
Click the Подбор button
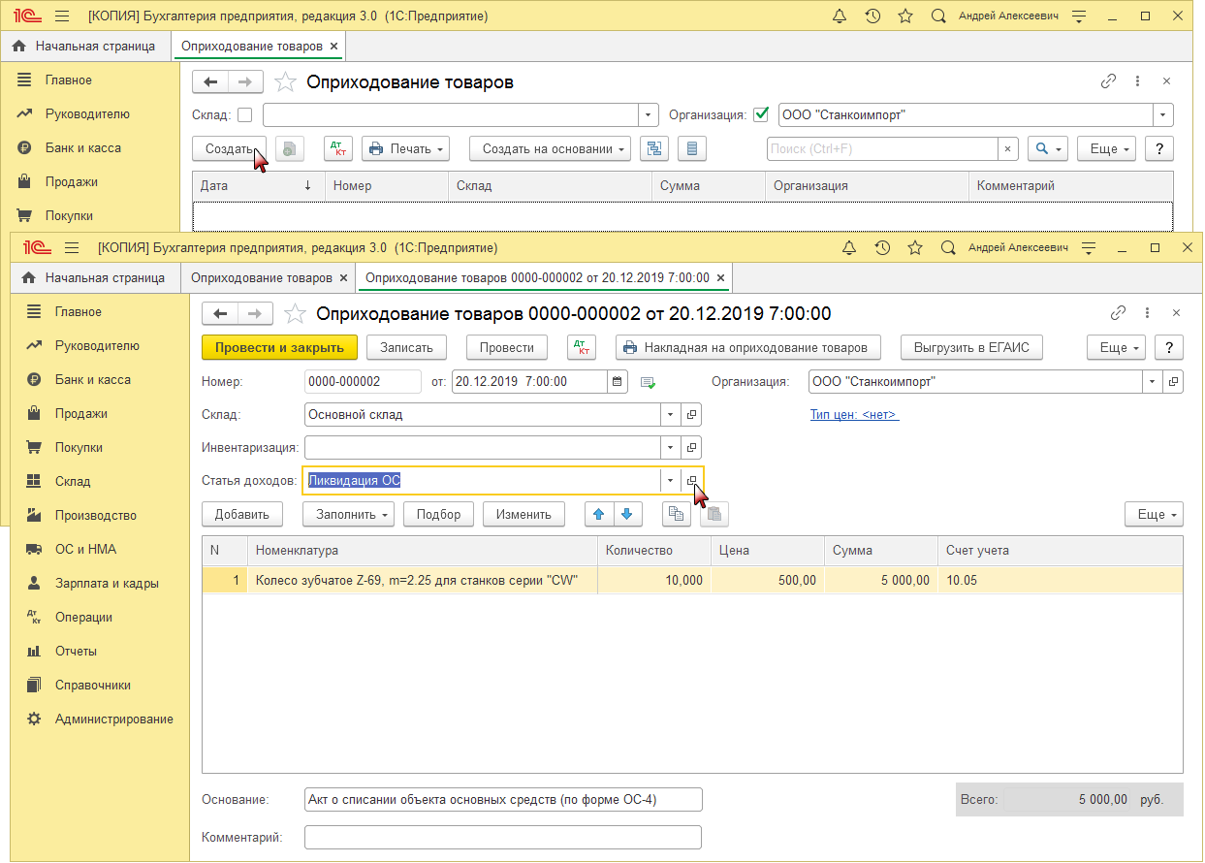point(438,514)
